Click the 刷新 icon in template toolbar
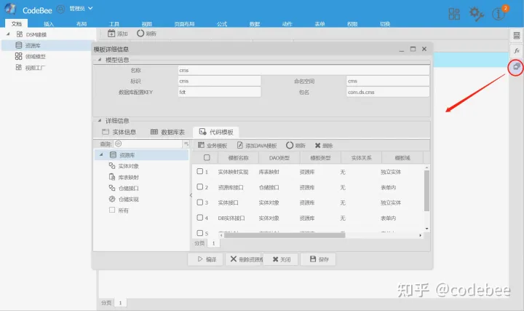Screen dimensions: 524x311 (290, 145)
